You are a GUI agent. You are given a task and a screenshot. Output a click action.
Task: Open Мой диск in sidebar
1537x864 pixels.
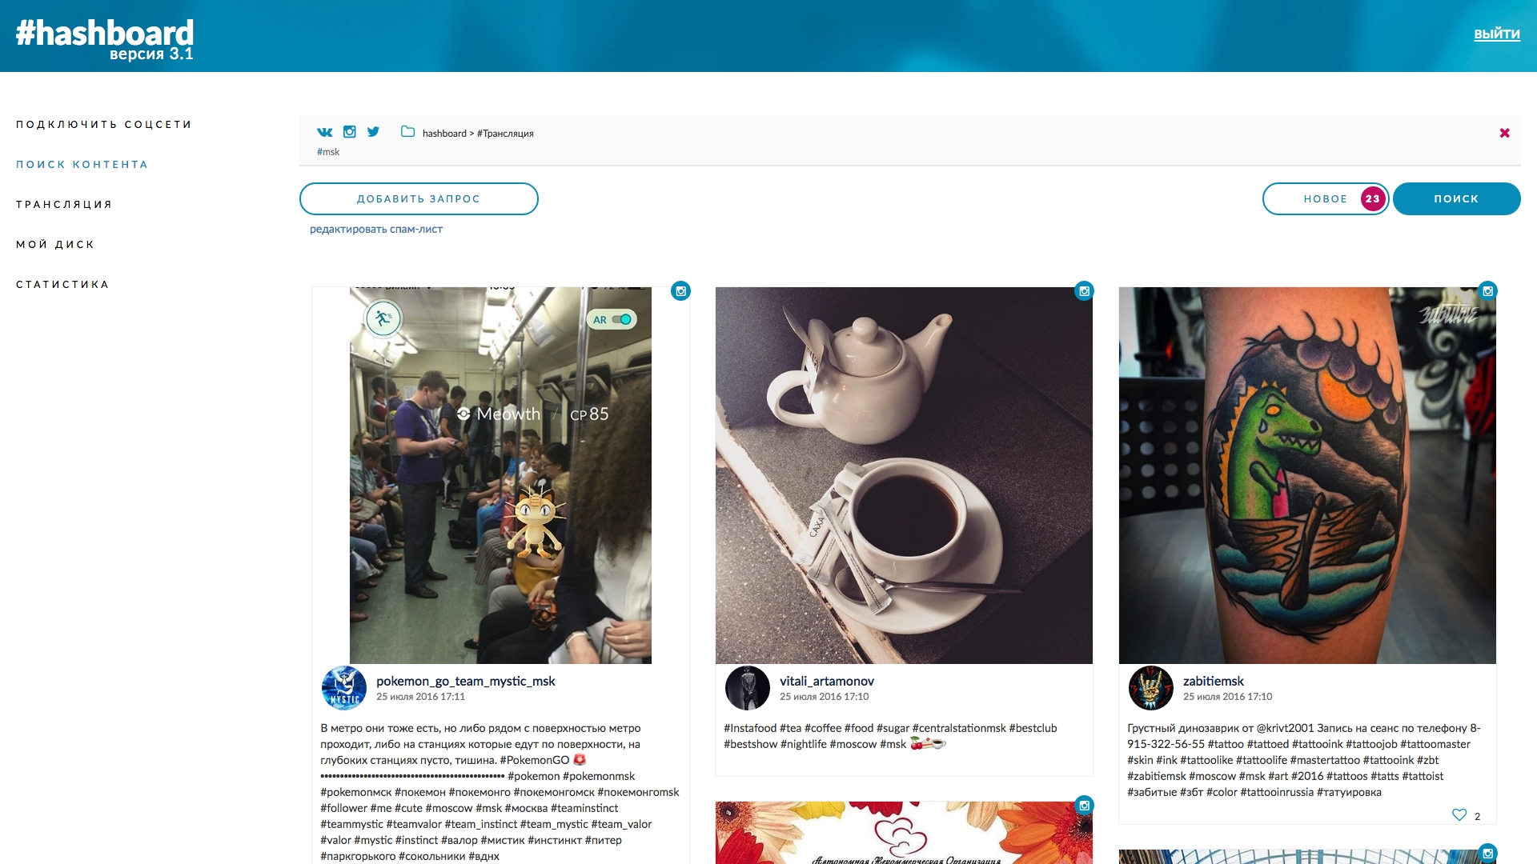click(x=55, y=245)
